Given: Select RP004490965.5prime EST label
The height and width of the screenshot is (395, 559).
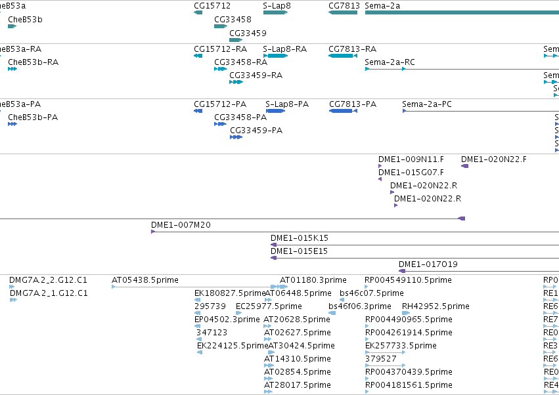Looking at the screenshot, I should 409,320.
